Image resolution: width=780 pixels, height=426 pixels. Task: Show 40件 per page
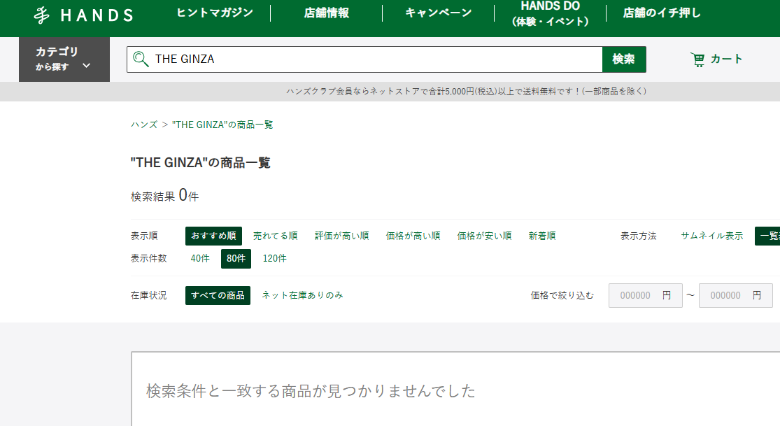tap(200, 258)
